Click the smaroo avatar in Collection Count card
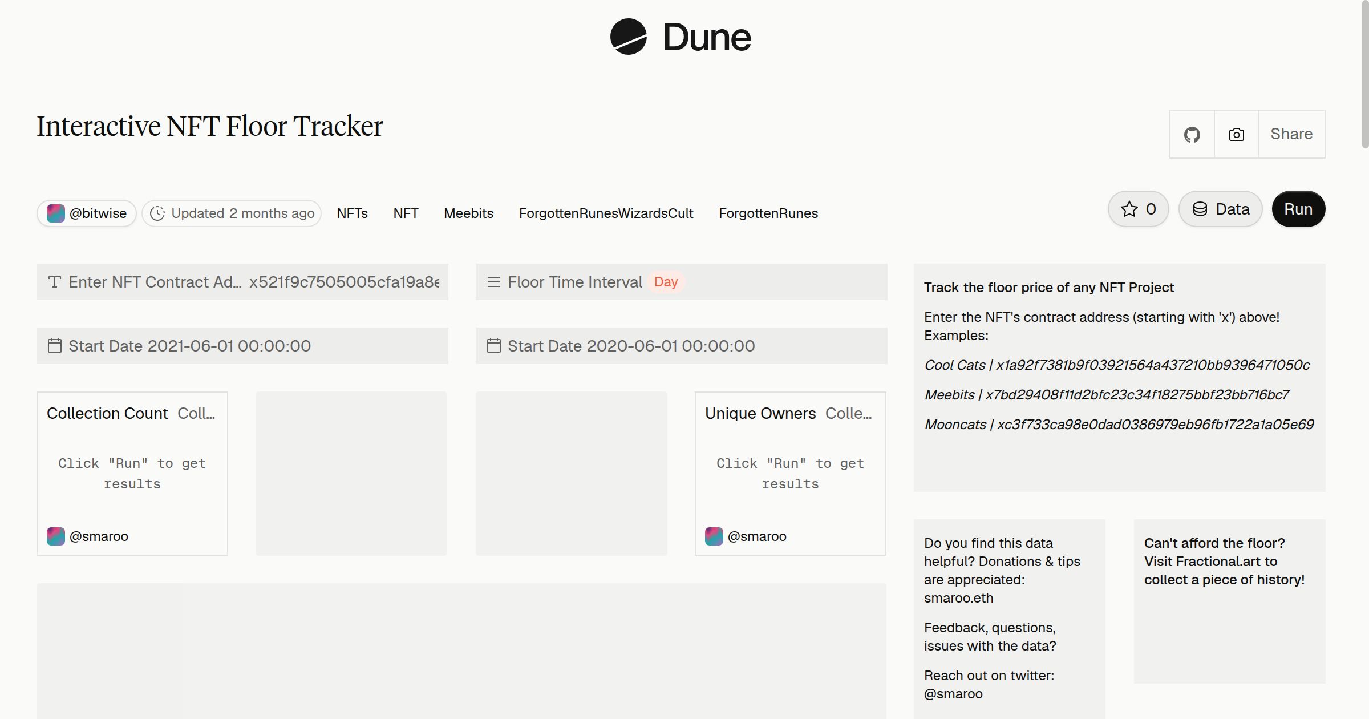Viewport: 1369px width, 719px height. 56,536
